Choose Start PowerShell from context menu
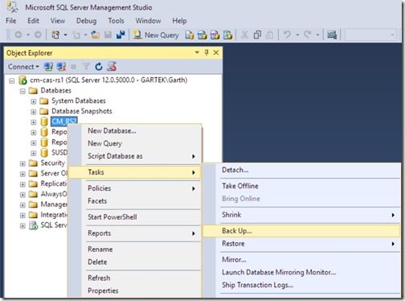The width and height of the screenshot is (405, 301). 135,217
